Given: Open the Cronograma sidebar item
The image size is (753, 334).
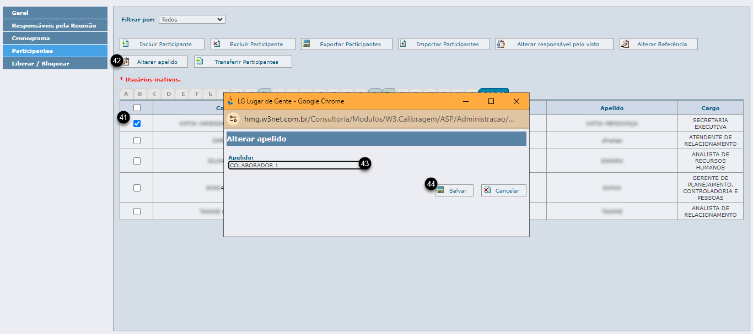Looking at the screenshot, I should point(54,38).
